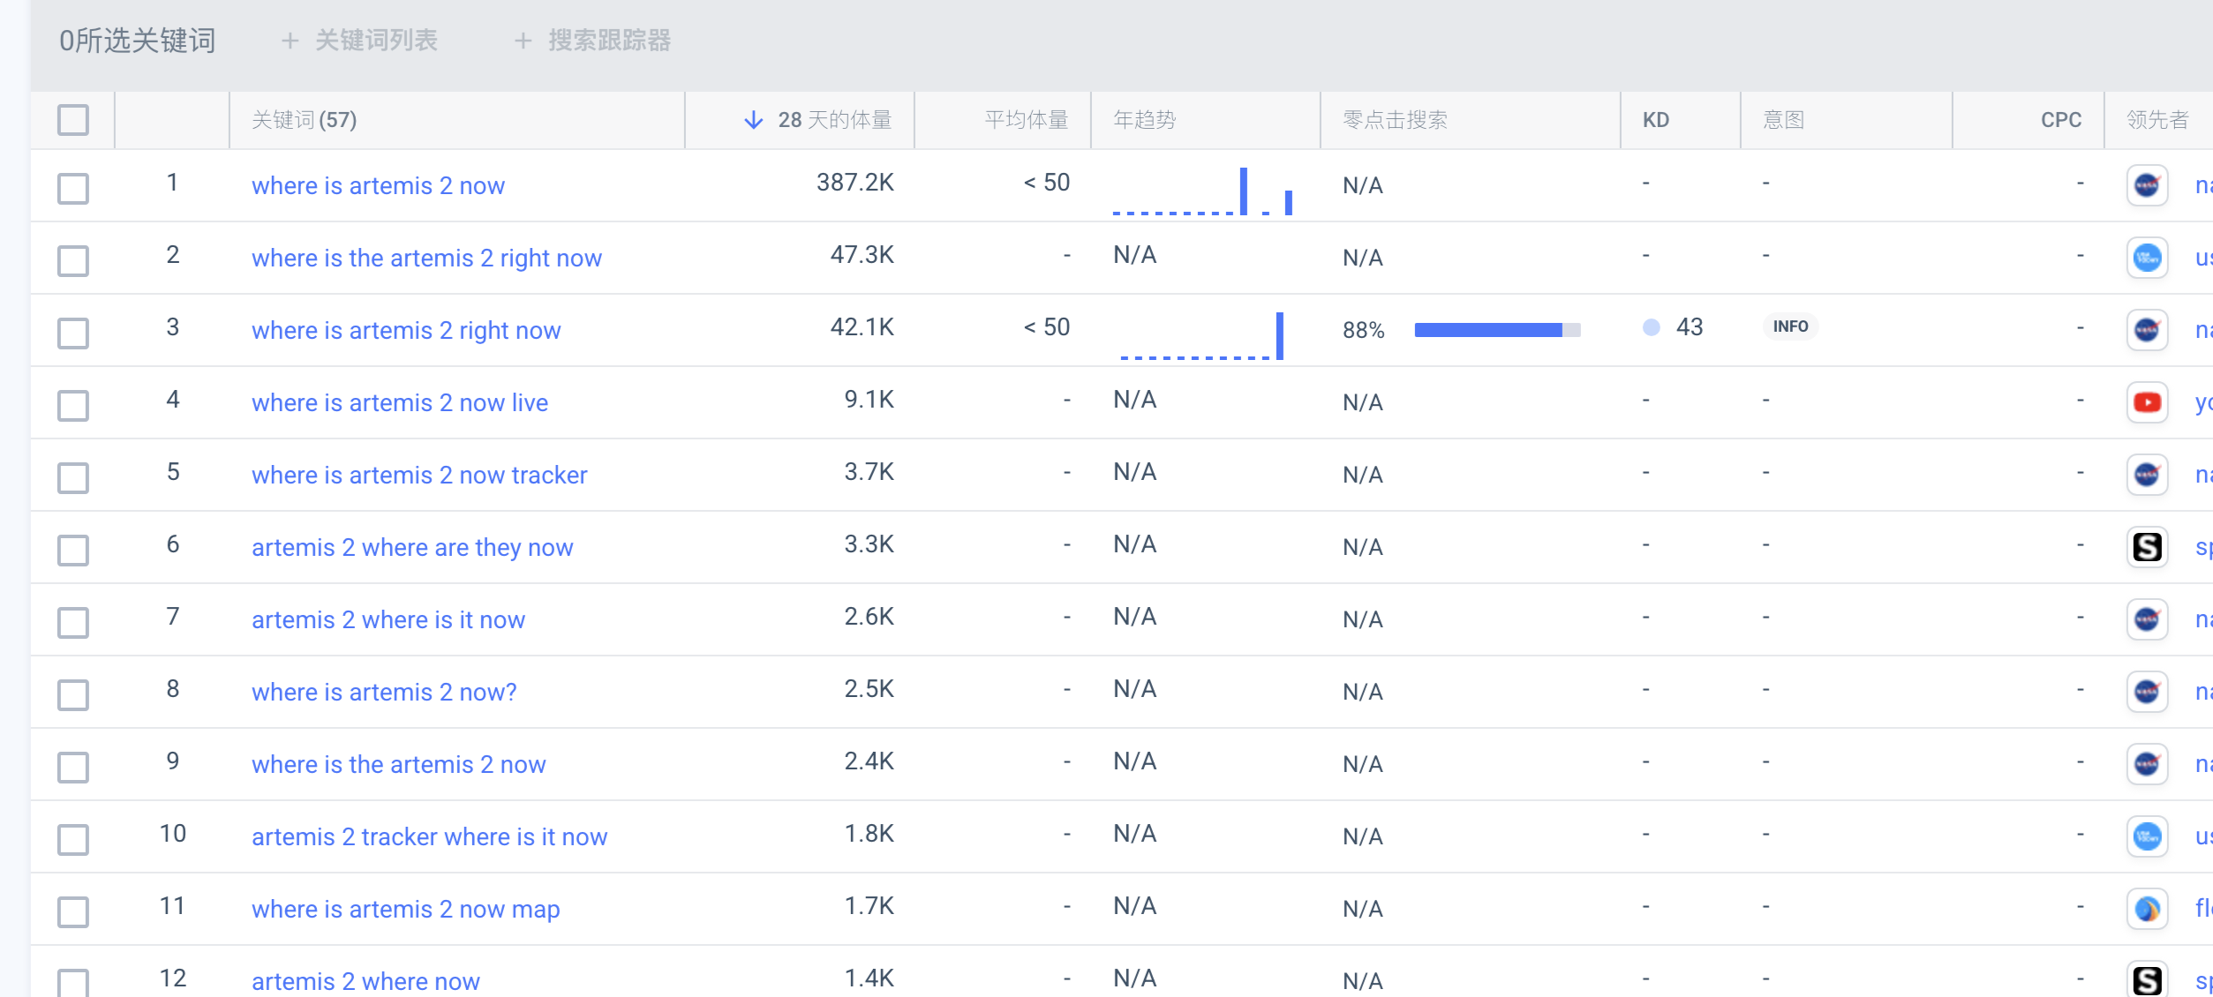The image size is (2213, 997).
Task: Open 'artemis 2 tracker where is it now' keyword
Action: pyautogui.click(x=429, y=836)
